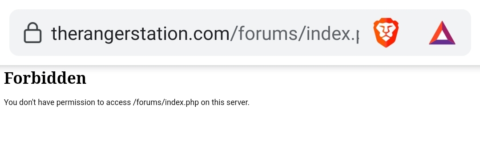Click 'You don't have' at message start

point(29,102)
